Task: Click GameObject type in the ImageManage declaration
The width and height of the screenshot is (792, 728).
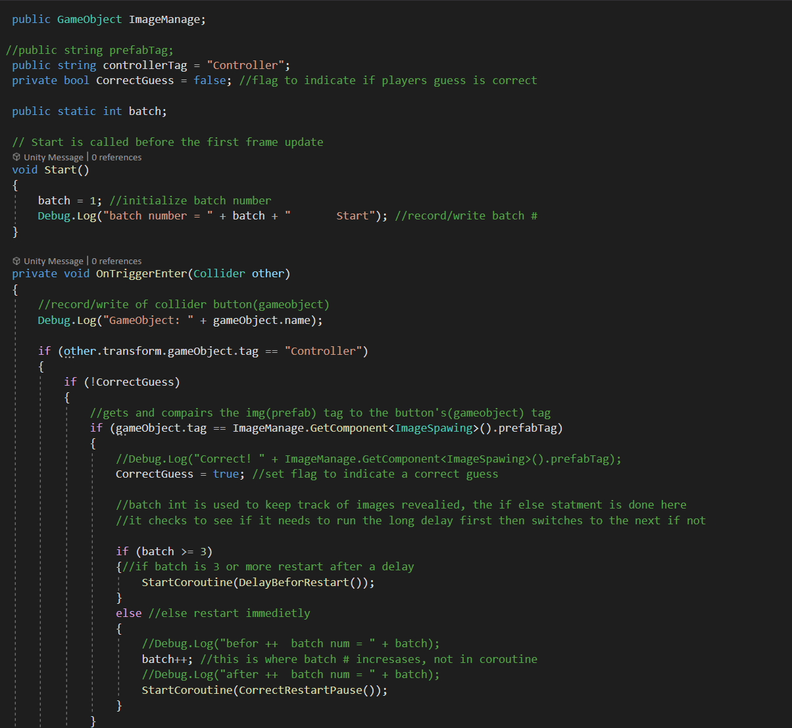Action: pos(89,19)
